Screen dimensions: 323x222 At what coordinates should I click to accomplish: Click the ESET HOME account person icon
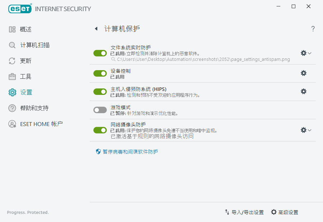point(12,124)
